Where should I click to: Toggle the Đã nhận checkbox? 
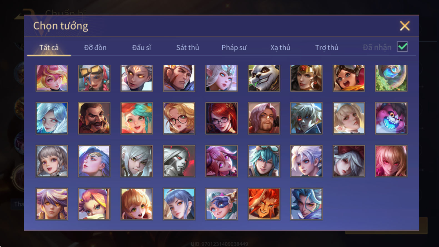click(x=402, y=47)
